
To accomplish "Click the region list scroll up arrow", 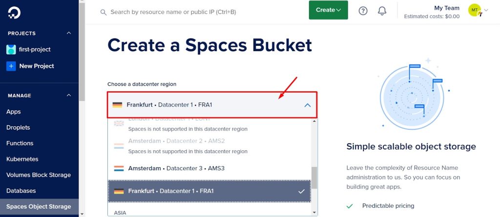I will [314, 121].
